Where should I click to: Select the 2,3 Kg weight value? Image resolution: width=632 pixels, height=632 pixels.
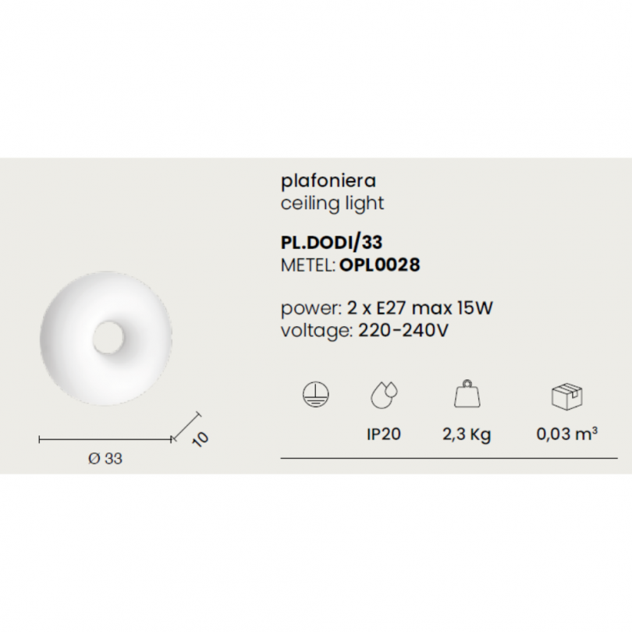[467, 435]
